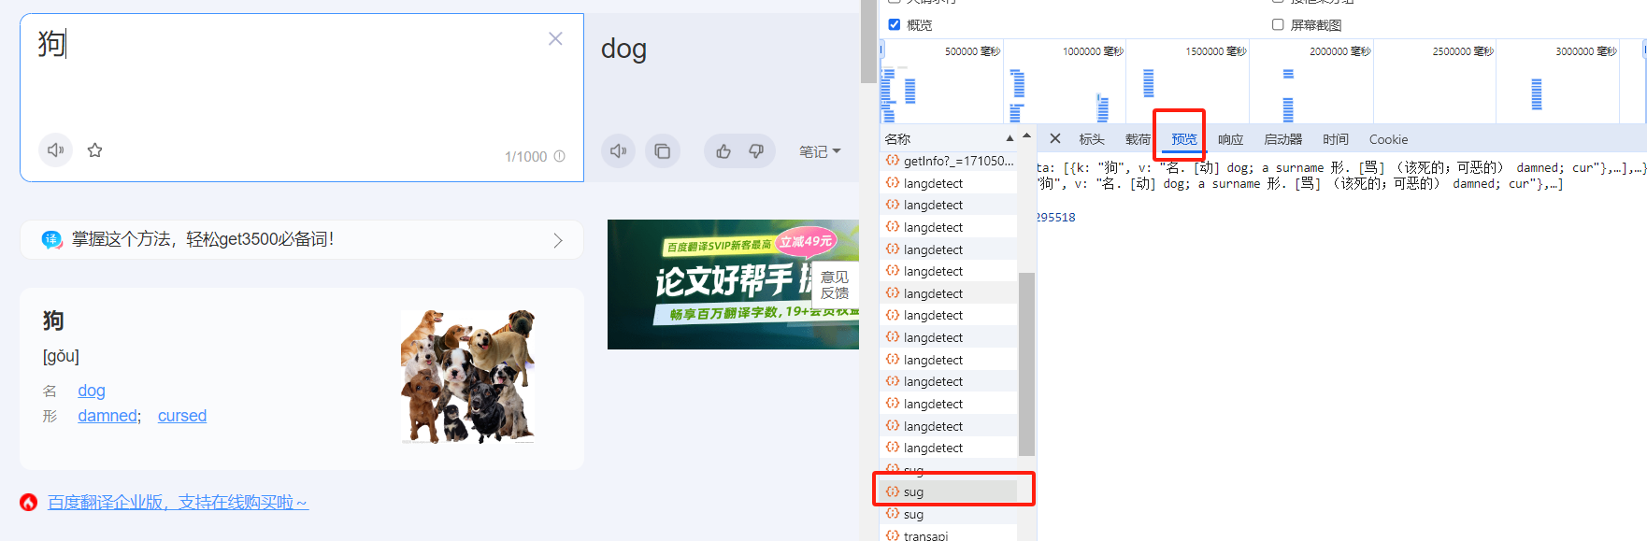Open the dictionary link "dog"
The image size is (1647, 541).
coord(92,391)
